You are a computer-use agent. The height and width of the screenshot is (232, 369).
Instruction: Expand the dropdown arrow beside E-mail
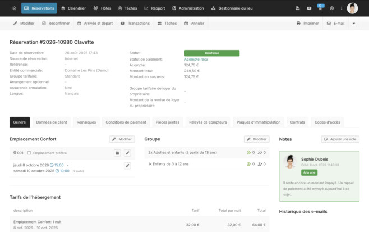(354, 24)
